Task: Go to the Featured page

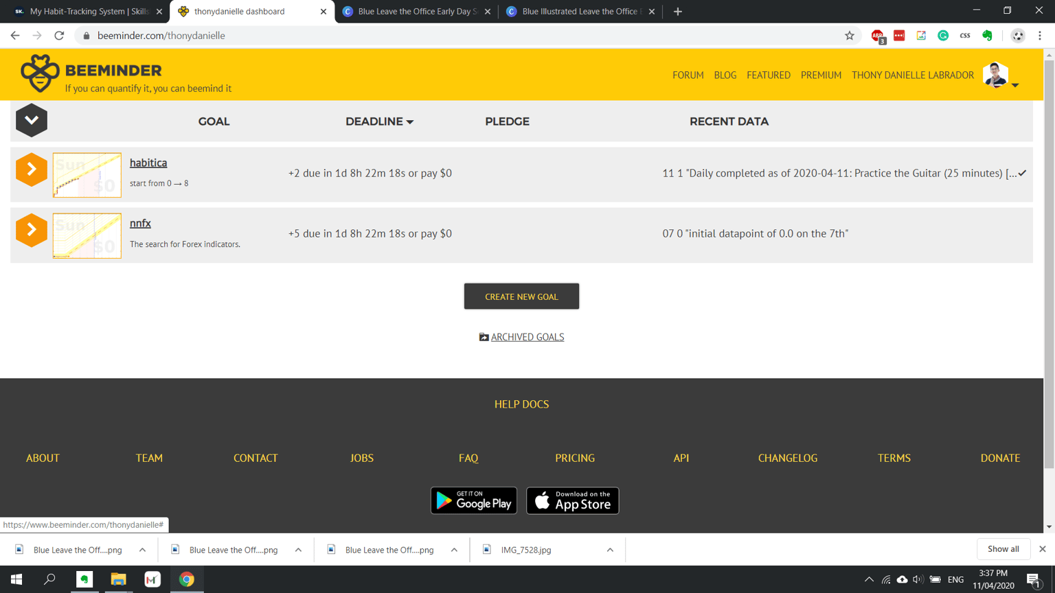Action: pyautogui.click(x=768, y=75)
